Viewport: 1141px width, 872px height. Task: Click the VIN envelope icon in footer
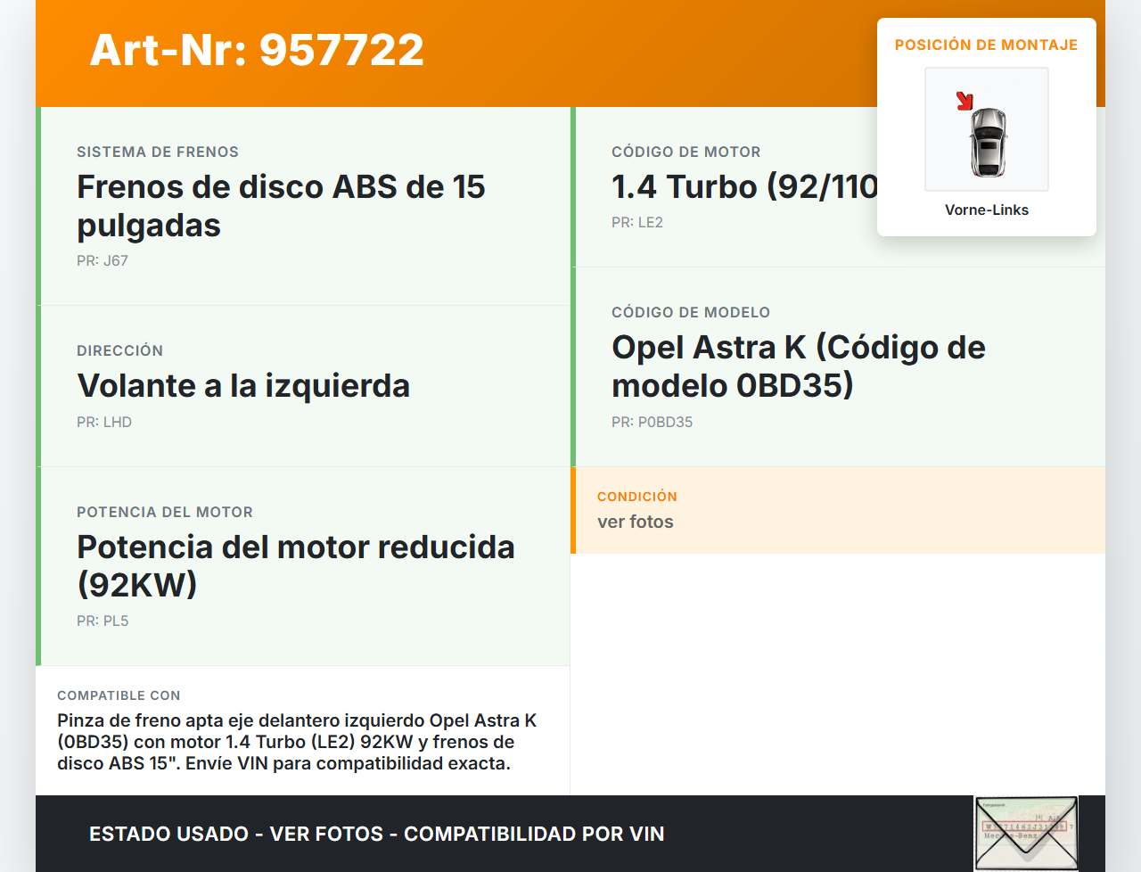[x=1026, y=833]
